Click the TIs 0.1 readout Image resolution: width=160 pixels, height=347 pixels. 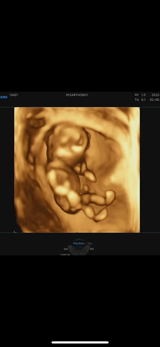click(x=140, y=100)
